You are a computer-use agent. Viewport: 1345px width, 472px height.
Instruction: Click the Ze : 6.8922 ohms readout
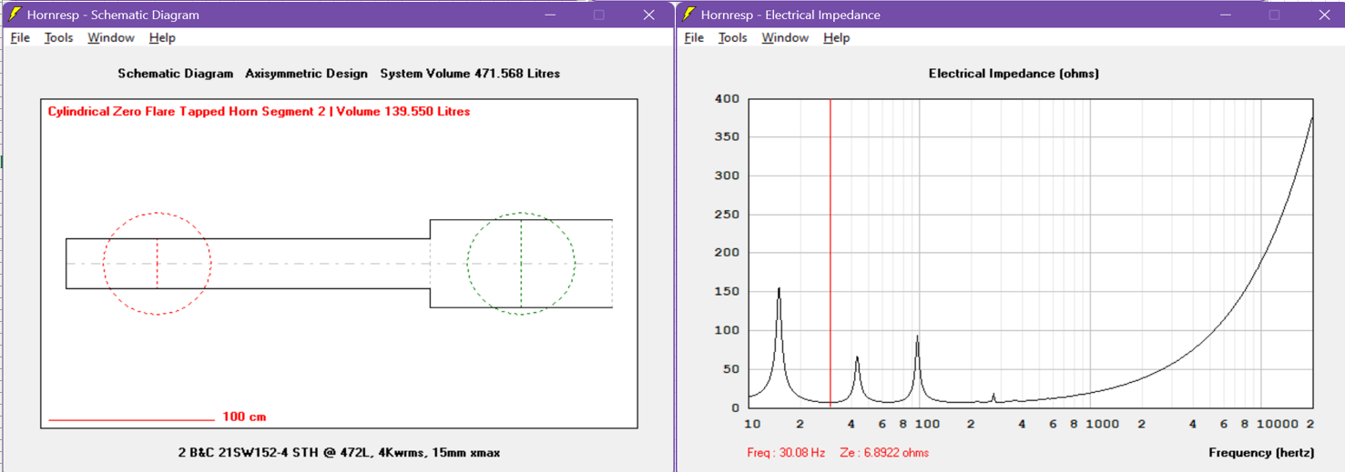click(884, 452)
